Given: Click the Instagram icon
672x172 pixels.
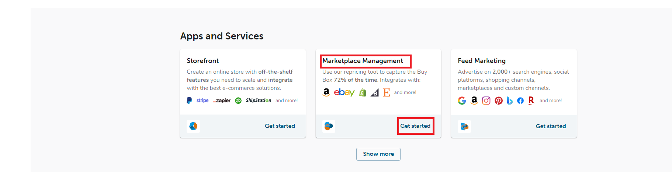Looking at the screenshot, I should point(486,101).
